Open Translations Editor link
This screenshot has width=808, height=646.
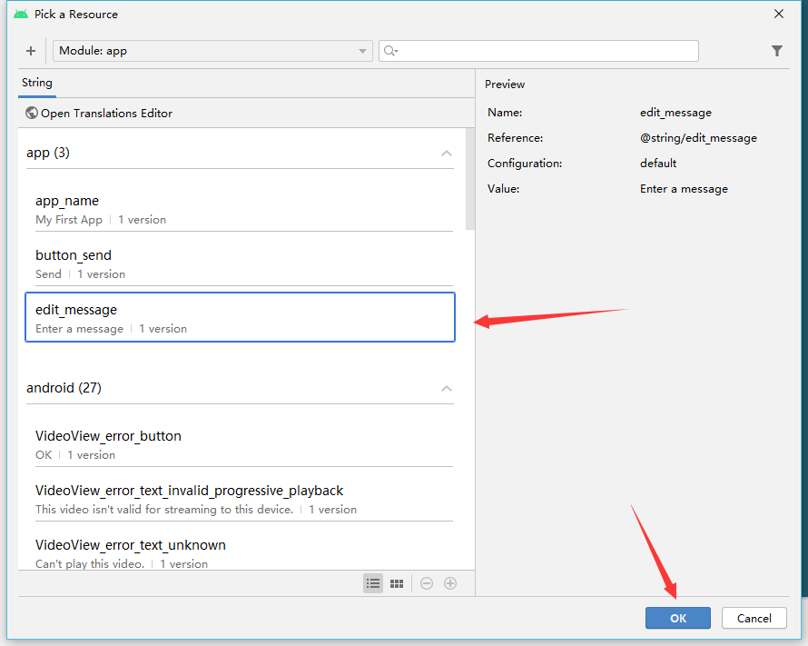point(106,114)
